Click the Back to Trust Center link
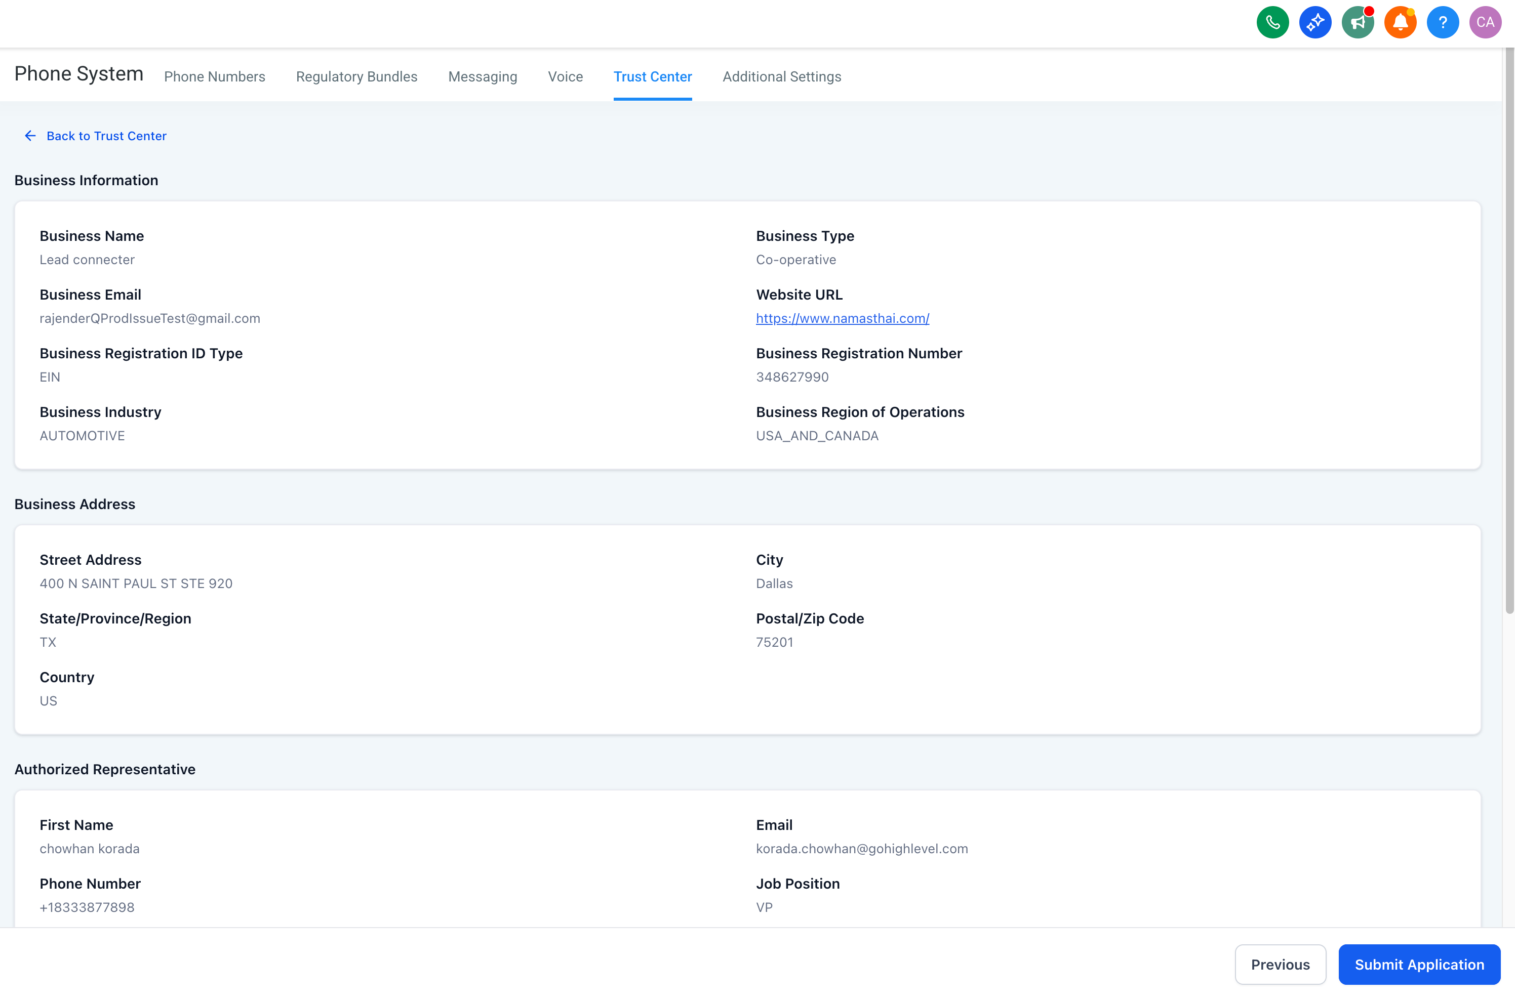1515x1001 pixels. (x=106, y=136)
